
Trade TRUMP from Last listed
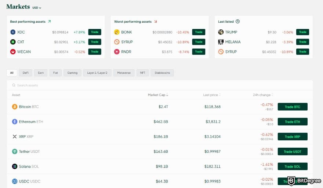point(302,32)
